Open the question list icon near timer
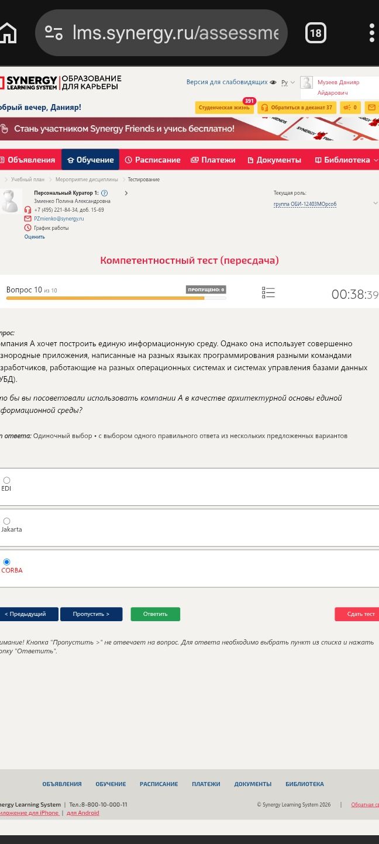 (x=268, y=292)
